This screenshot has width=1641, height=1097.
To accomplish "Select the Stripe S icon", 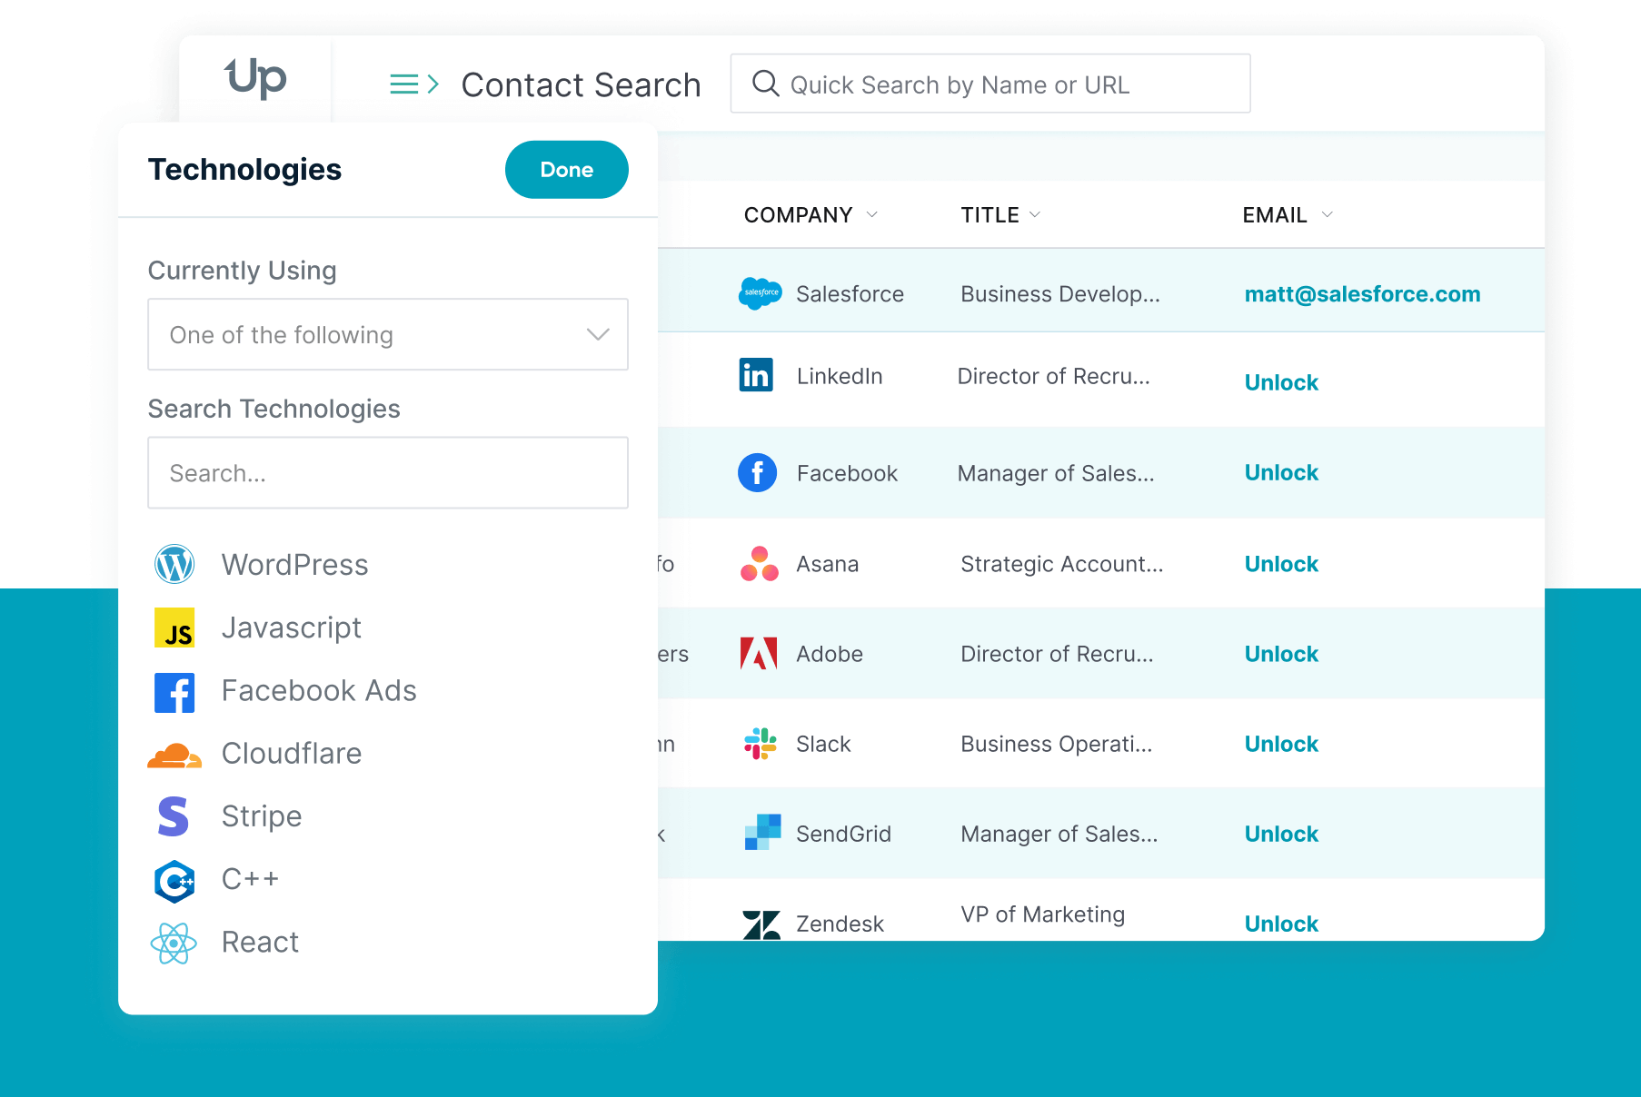I will click(174, 816).
